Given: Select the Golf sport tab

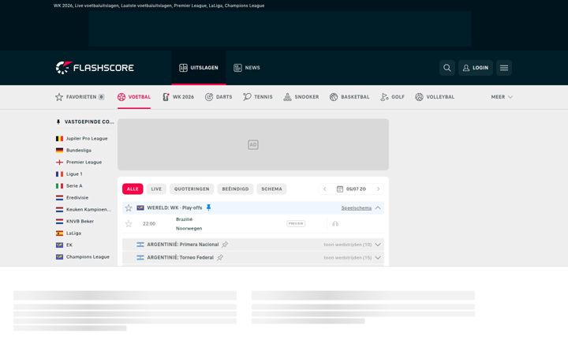Looking at the screenshot, I should [392, 97].
